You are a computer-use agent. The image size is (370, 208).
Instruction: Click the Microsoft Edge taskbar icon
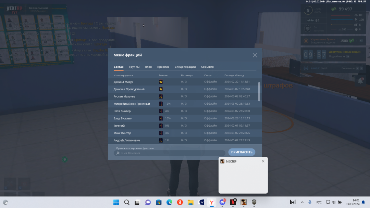169,202
